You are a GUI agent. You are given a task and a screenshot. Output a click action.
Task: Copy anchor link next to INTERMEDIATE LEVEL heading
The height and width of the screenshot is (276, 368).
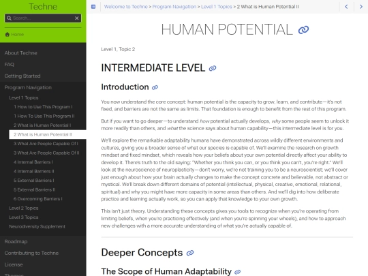[x=213, y=68]
